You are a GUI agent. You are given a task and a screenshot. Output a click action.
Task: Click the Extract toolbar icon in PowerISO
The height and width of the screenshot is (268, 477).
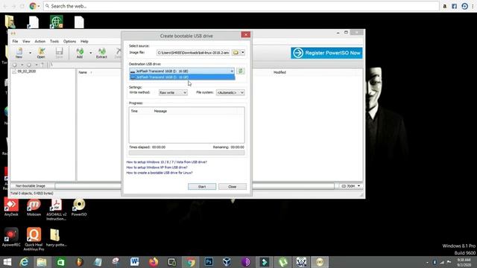pos(101,53)
